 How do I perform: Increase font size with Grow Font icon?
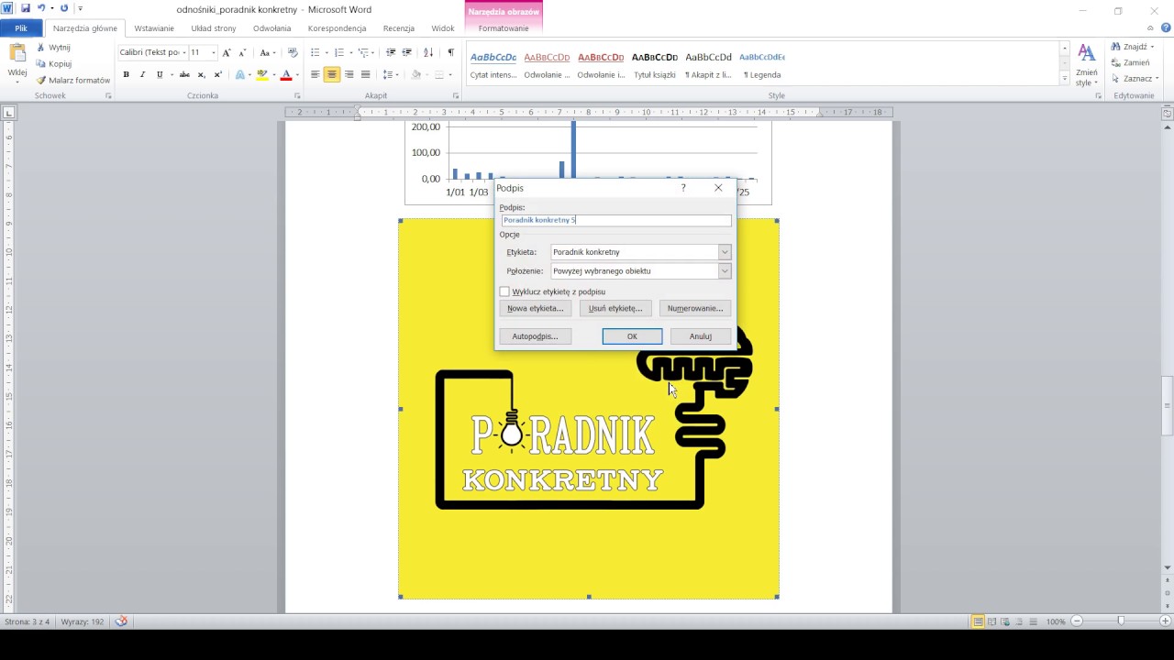pos(227,52)
